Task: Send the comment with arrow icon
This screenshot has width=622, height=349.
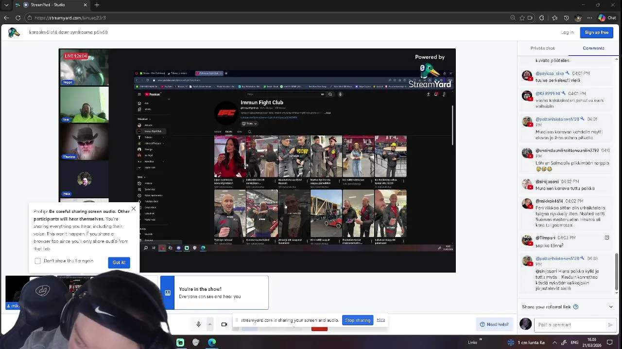Action: (x=610, y=325)
